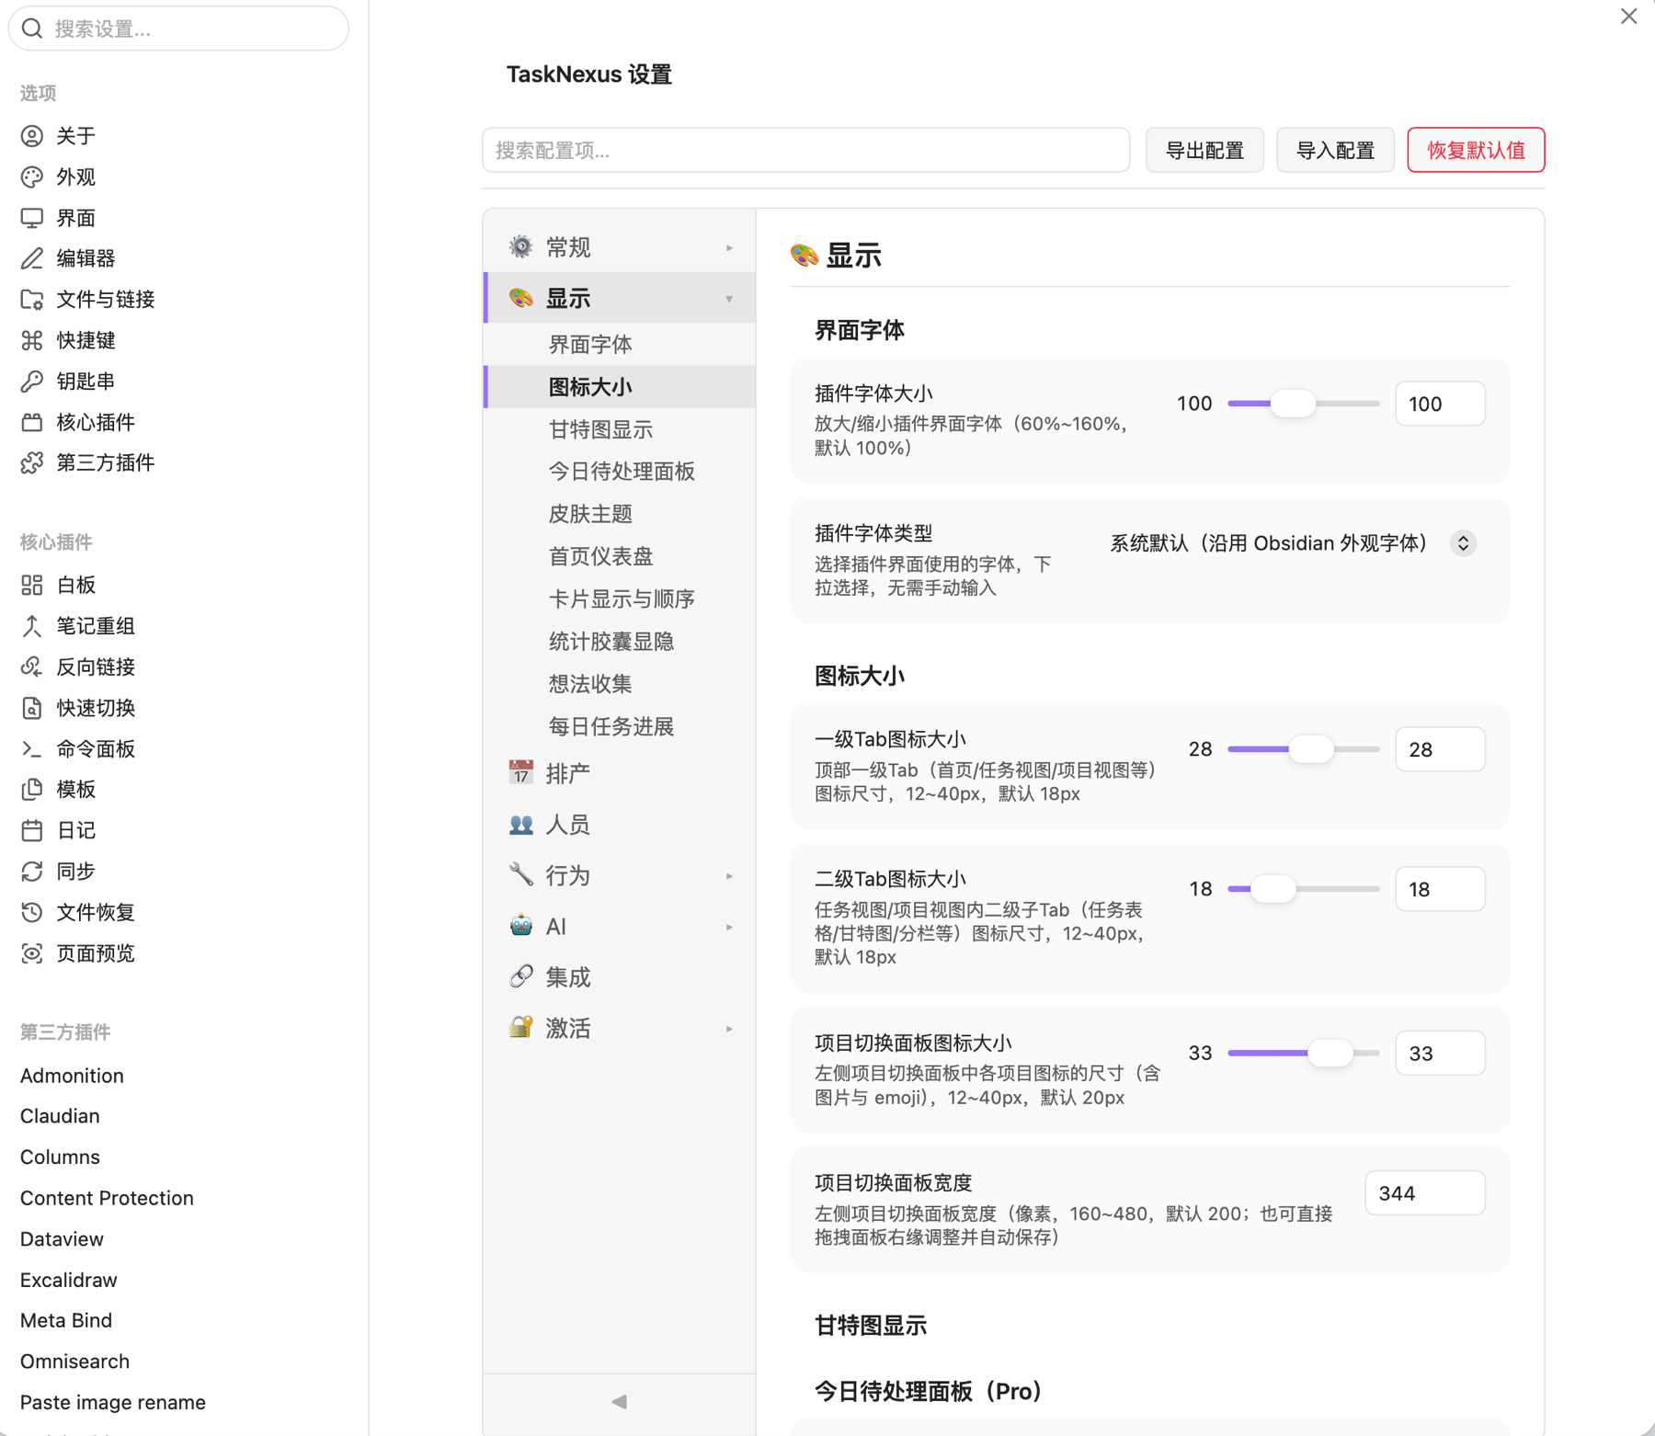
Task: Click the 一级Tab图标大小 slider handle
Action: coord(1311,749)
